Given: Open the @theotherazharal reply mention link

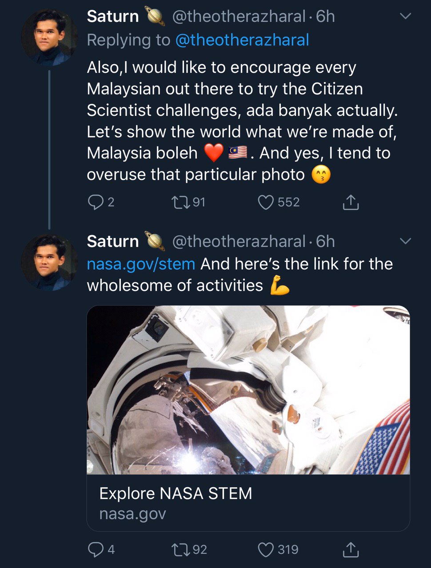Looking at the screenshot, I should point(242,40).
